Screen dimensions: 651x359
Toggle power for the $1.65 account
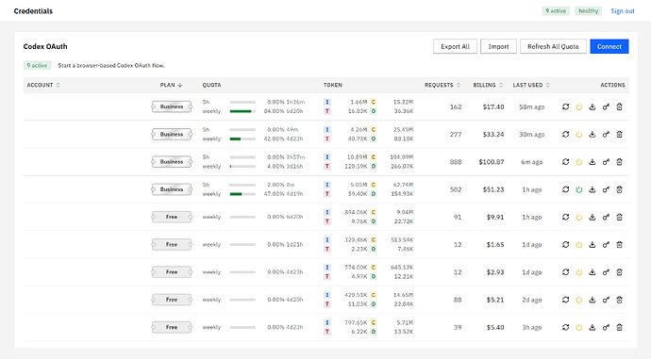[x=578, y=245]
